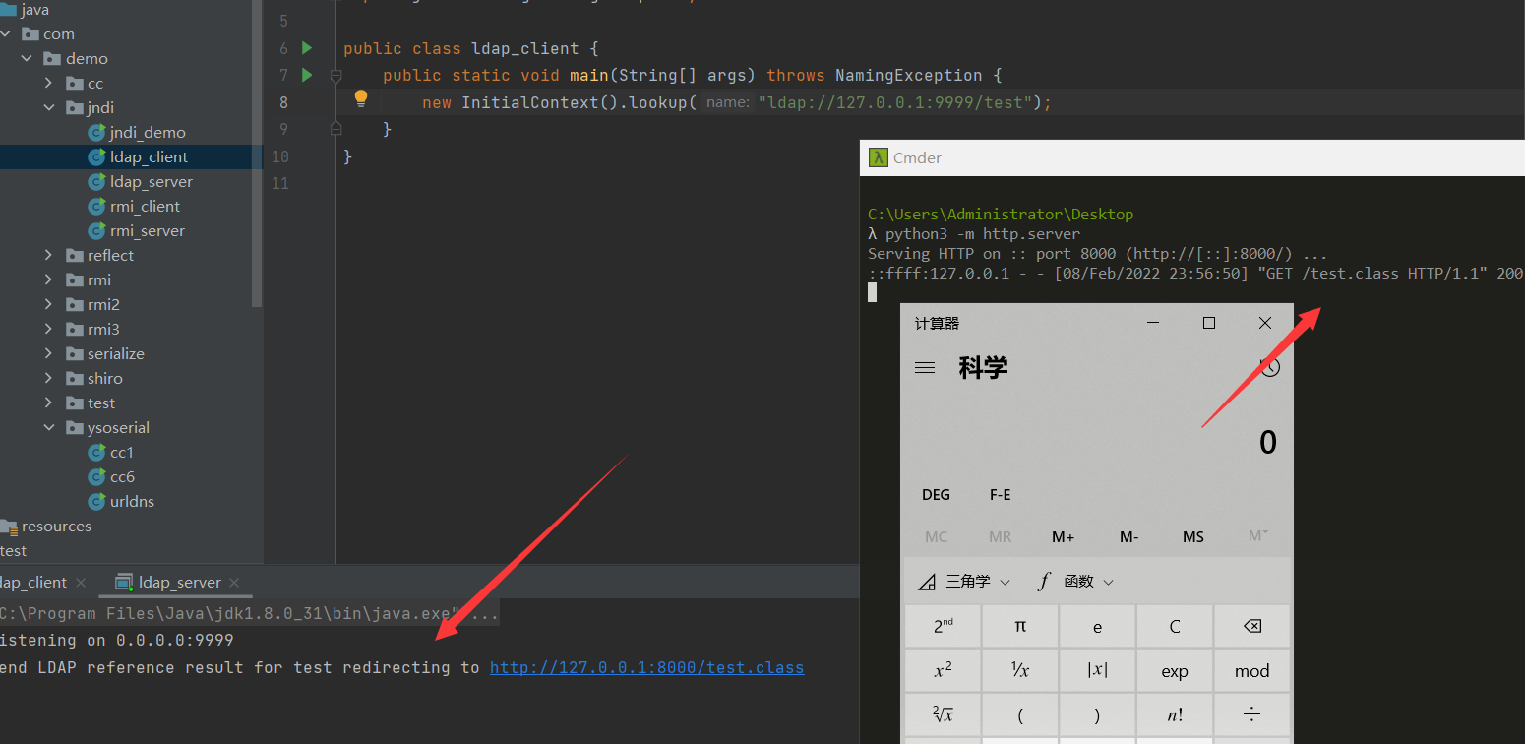1525x744 pixels.
Task: Click the n! factorial key
Action: coord(1175,714)
